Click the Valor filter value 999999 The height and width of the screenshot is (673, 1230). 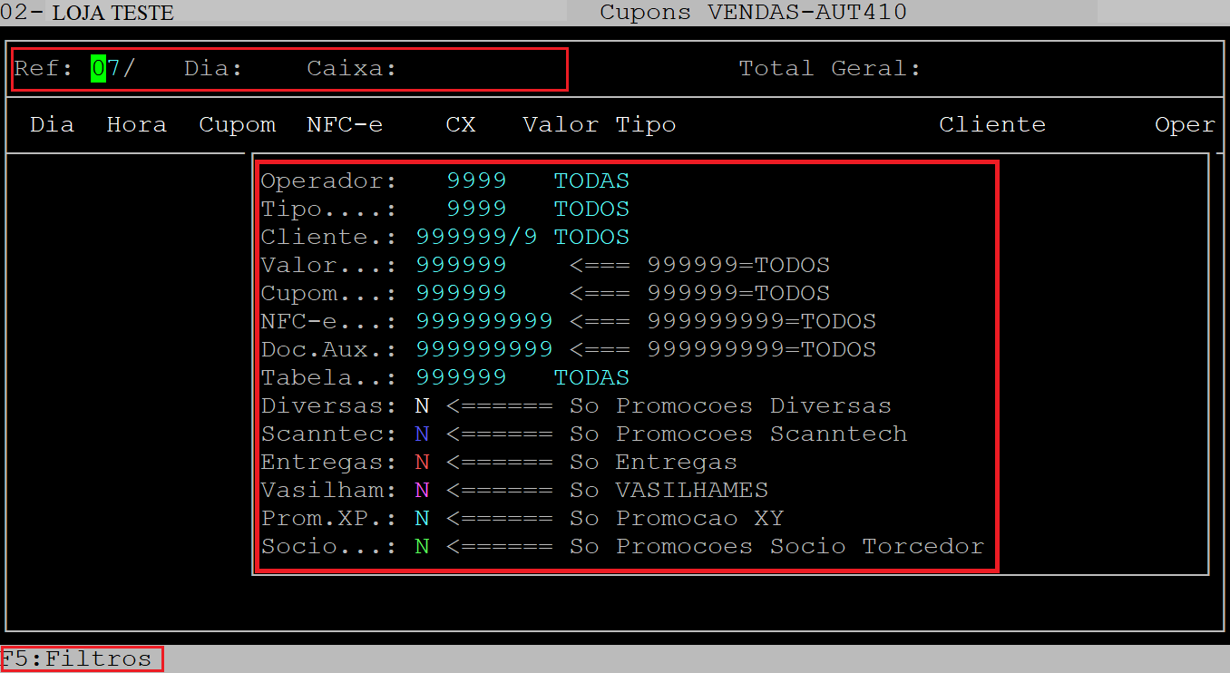tap(461, 265)
